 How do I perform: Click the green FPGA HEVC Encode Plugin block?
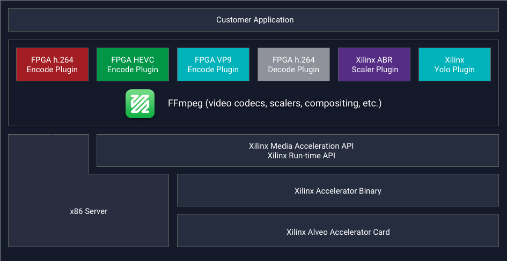click(x=133, y=65)
